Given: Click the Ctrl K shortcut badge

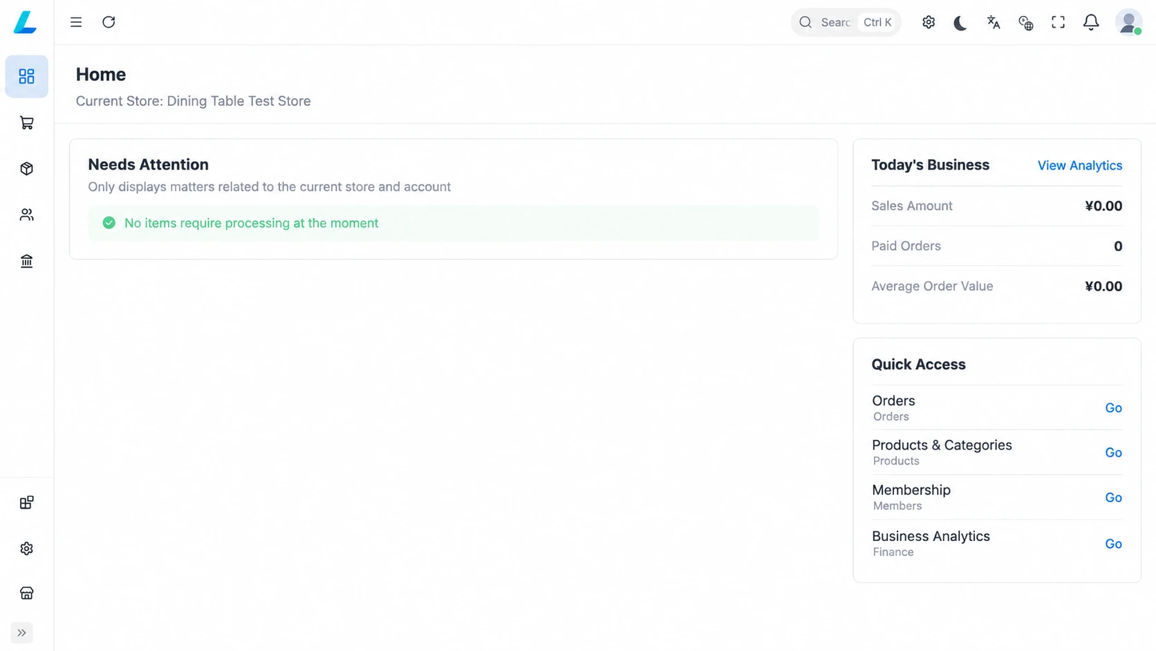Looking at the screenshot, I should (x=877, y=22).
